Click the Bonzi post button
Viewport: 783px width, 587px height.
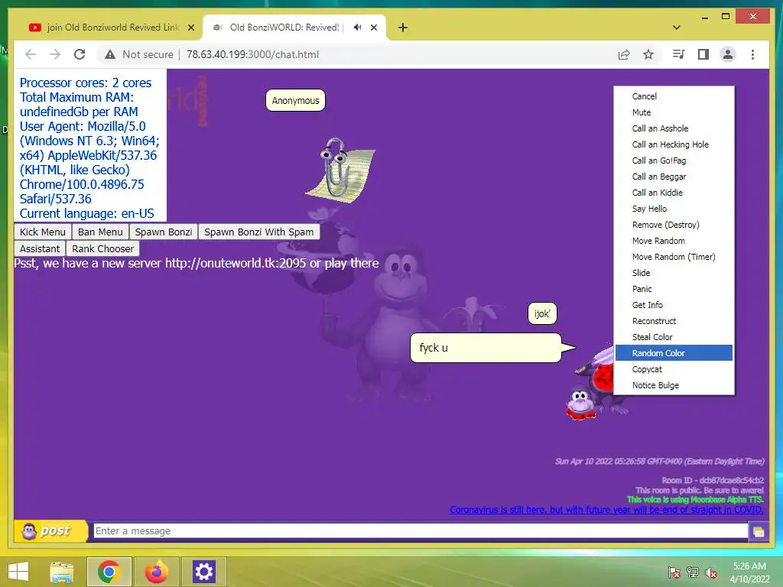click(x=50, y=530)
